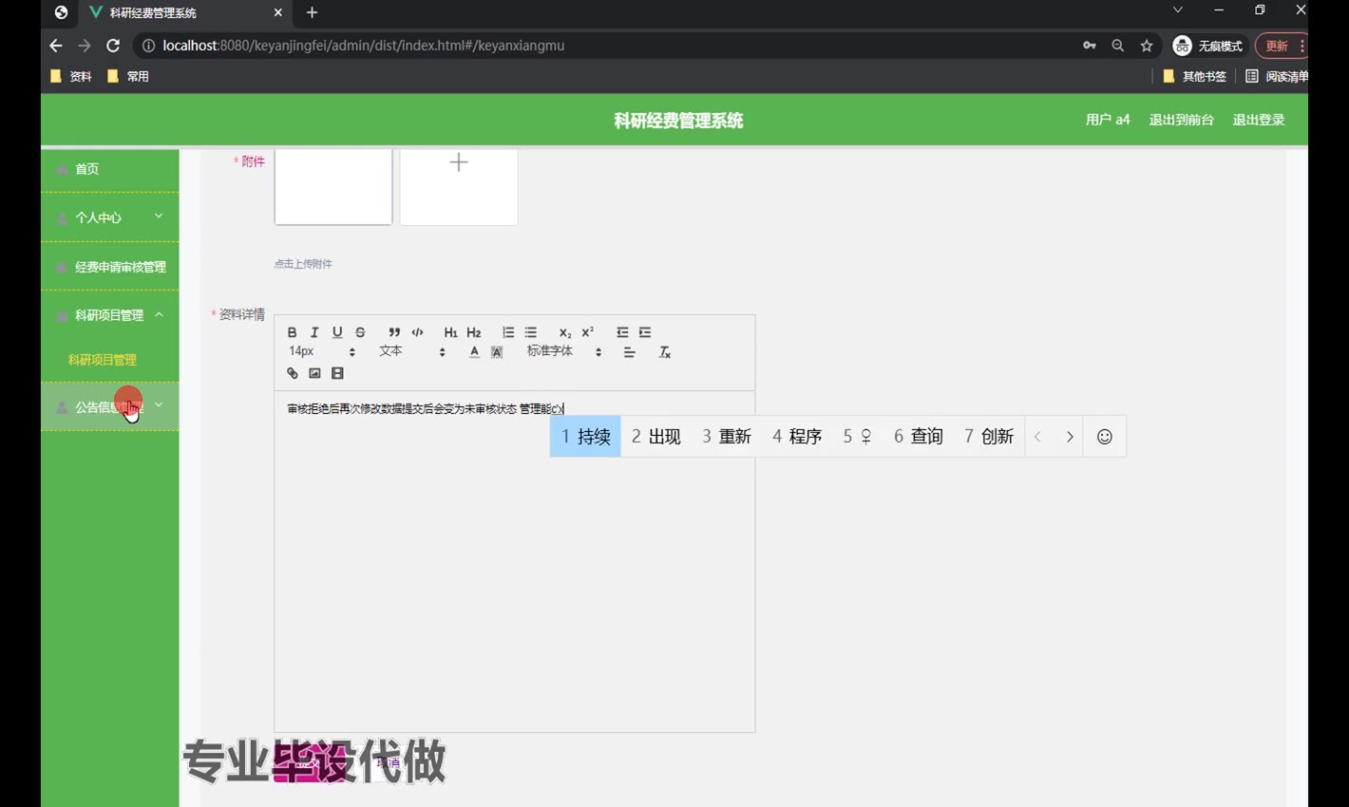Open 经费申请审核管理 in the sidebar

pos(109,267)
